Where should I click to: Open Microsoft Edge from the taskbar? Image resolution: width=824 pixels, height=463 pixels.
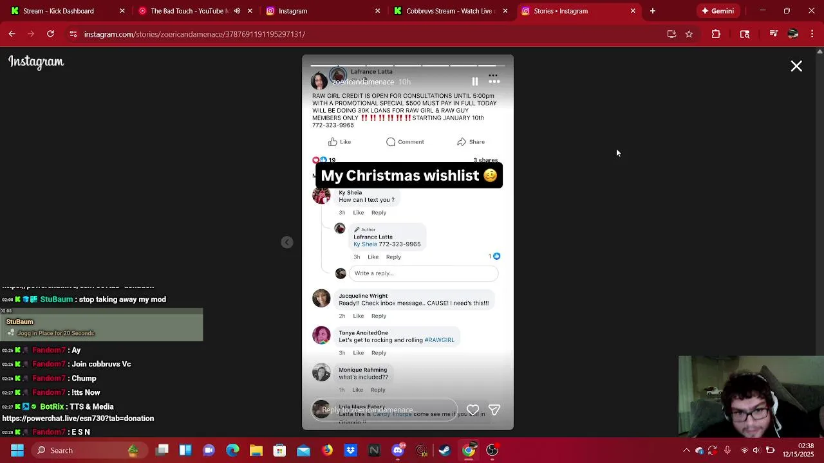(232, 450)
